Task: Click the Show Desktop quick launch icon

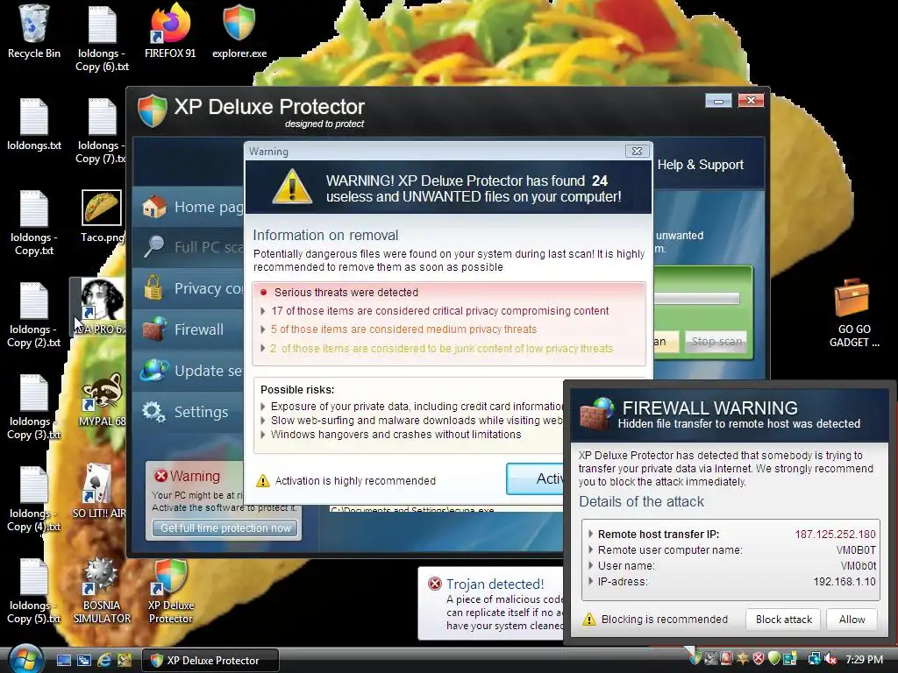Action: pyautogui.click(x=63, y=660)
